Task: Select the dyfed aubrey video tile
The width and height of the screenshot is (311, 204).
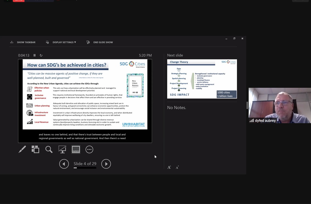Action: pyautogui.click(x=280, y=105)
